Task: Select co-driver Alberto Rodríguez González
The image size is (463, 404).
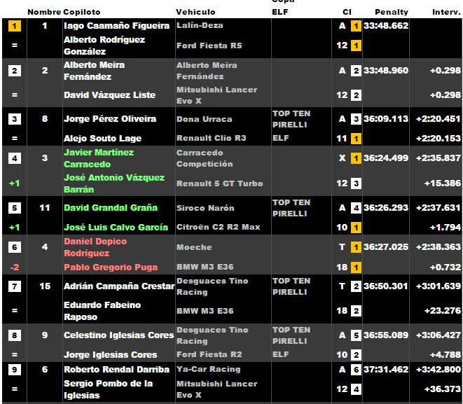Action: click(104, 46)
